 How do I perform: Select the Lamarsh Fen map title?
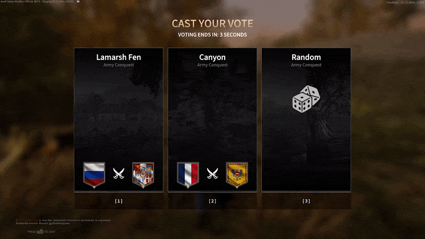118,57
